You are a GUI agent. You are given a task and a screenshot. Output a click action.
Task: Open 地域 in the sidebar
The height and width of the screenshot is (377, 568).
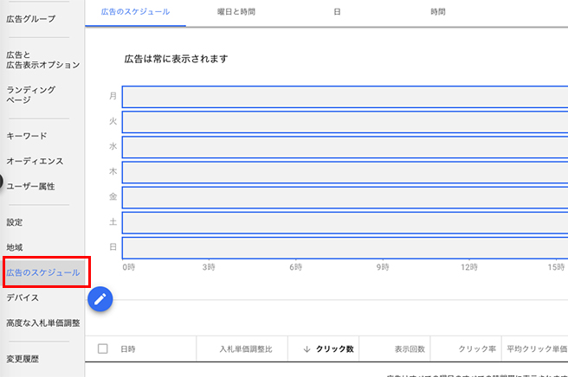pyautogui.click(x=15, y=247)
